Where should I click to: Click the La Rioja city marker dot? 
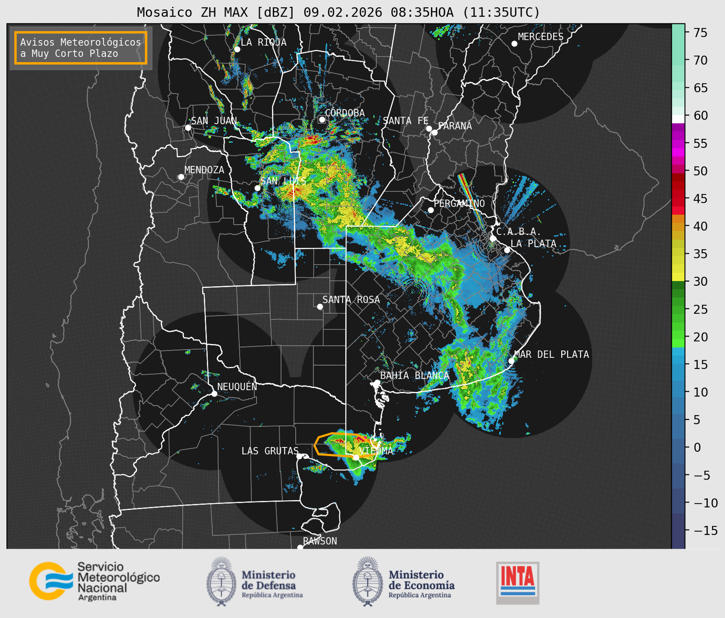pos(237,49)
